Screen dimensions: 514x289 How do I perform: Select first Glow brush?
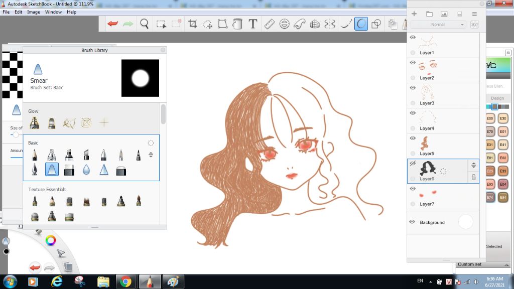coord(35,123)
